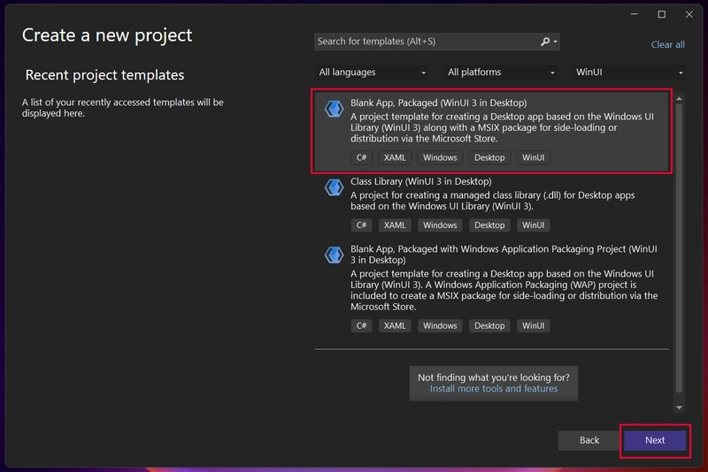Click Clear all filters link
The image size is (708, 472).
pyautogui.click(x=667, y=44)
